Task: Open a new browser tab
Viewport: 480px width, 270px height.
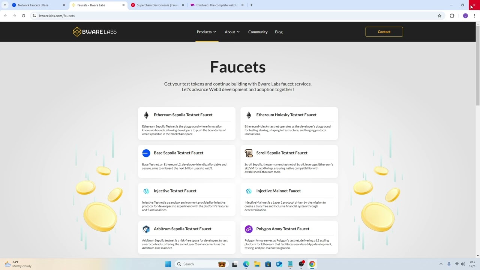Action: (251, 5)
